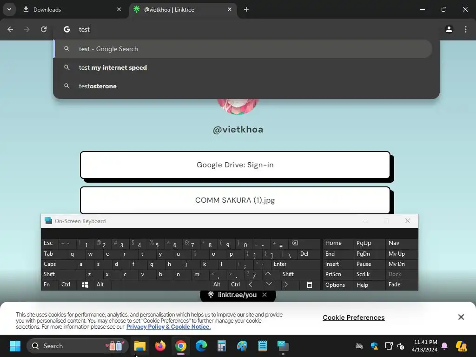Open the Windows Start menu
The width and height of the screenshot is (476, 357).
pos(15,346)
